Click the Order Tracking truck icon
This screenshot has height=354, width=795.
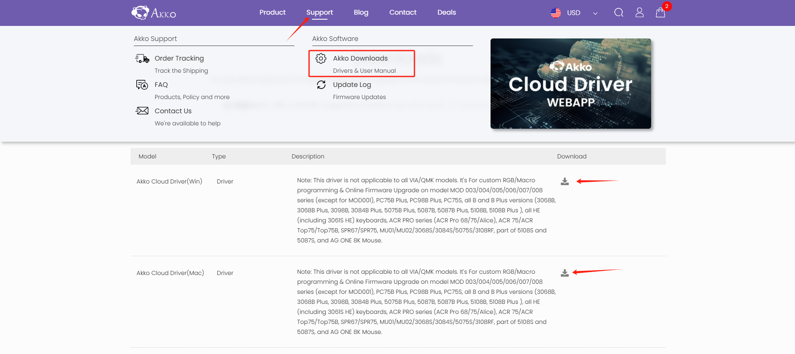click(x=142, y=59)
